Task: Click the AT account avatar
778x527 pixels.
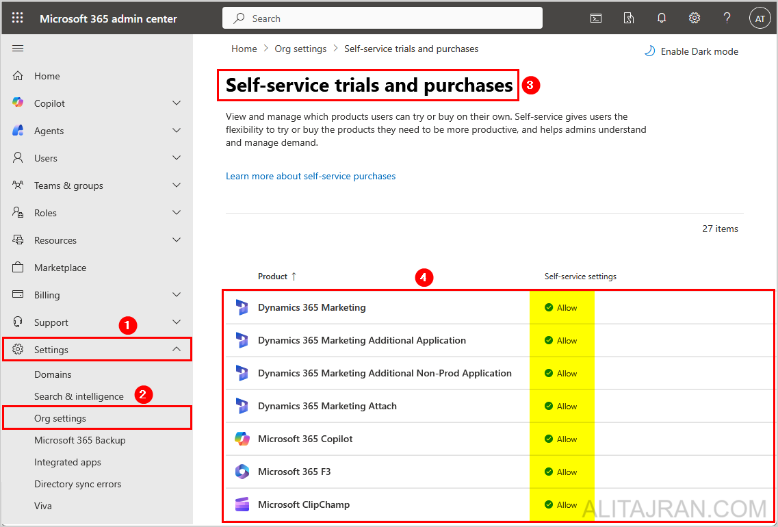Action: [760, 18]
